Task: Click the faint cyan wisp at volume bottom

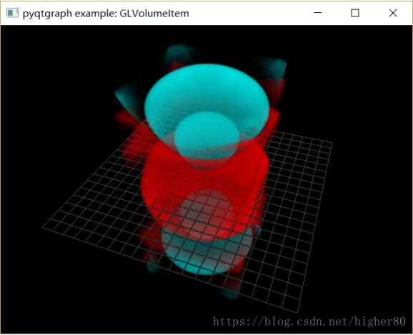Action: click(x=232, y=295)
